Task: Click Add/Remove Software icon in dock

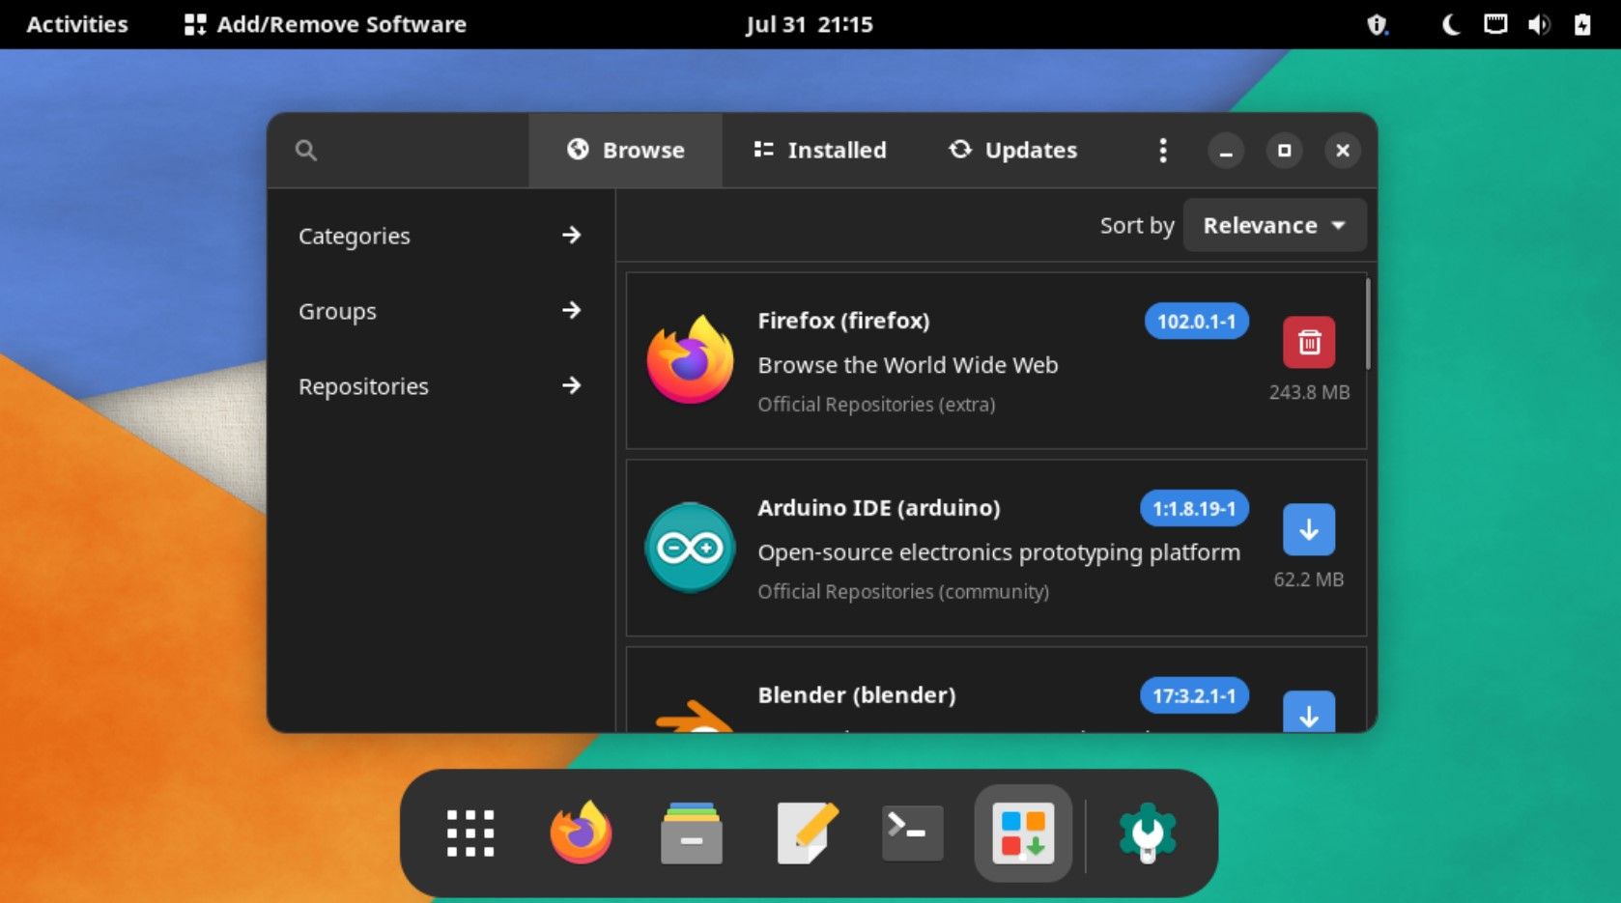Action: [1023, 833]
